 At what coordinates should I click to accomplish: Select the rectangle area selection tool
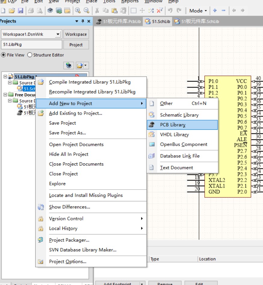click(134, 11)
